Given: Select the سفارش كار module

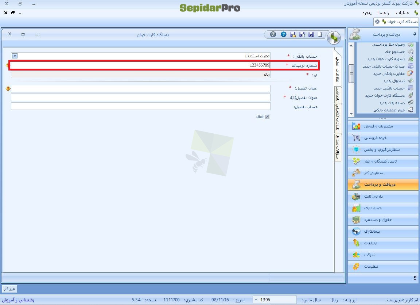Looking at the screenshot, I should point(383,173).
